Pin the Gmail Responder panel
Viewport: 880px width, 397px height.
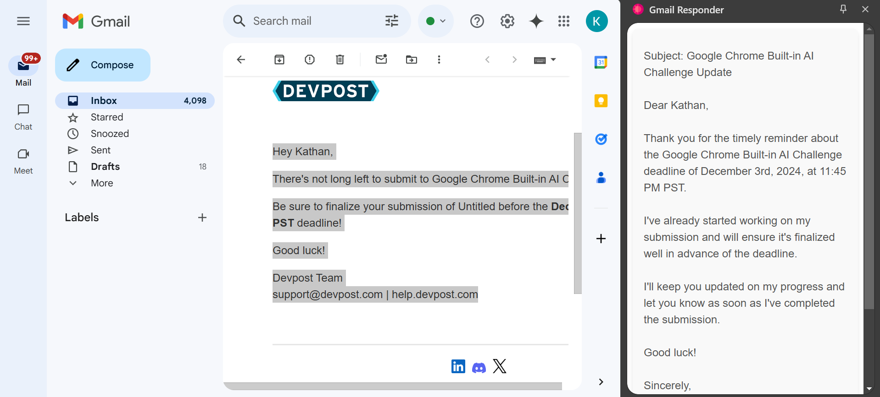pos(843,10)
